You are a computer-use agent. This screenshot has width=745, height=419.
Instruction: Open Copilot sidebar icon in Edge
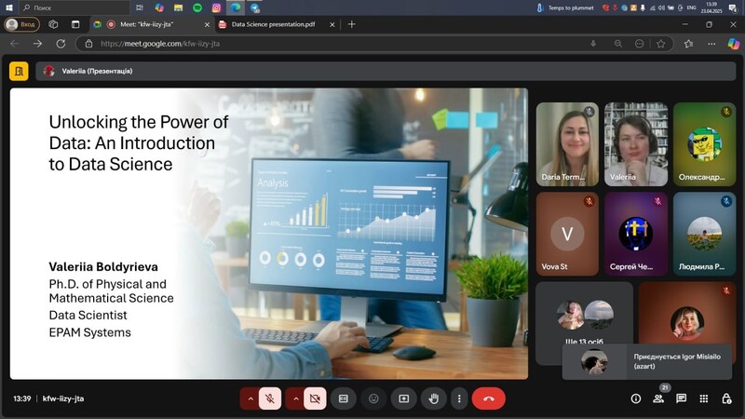[734, 44]
